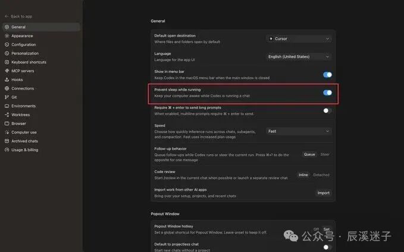Select Queue follow-up behavior

(x=309, y=154)
